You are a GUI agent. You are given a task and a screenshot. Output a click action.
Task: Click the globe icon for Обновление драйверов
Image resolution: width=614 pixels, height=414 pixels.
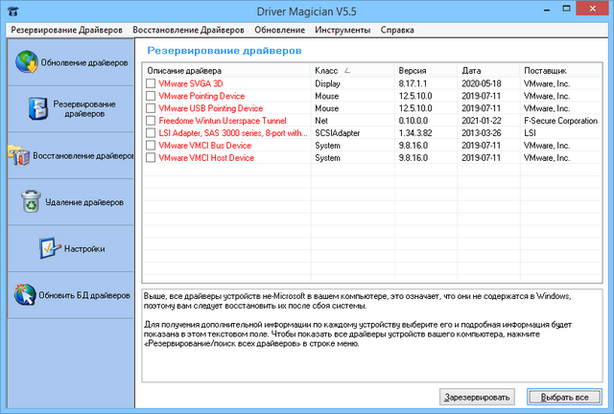[x=26, y=63]
